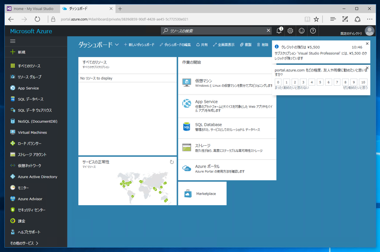Select rating 10 in survey
This screenshot has height=252, width=380.
[363, 82]
